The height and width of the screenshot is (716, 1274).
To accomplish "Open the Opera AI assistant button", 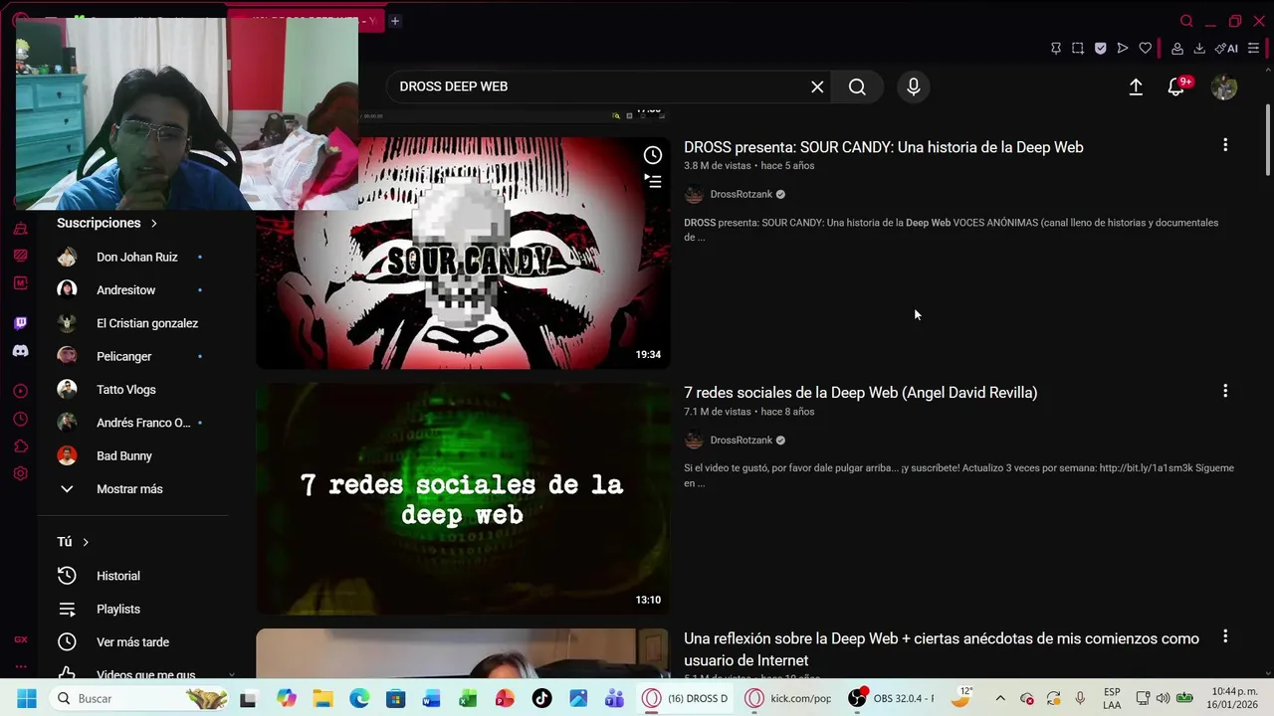I will [x=1226, y=48].
